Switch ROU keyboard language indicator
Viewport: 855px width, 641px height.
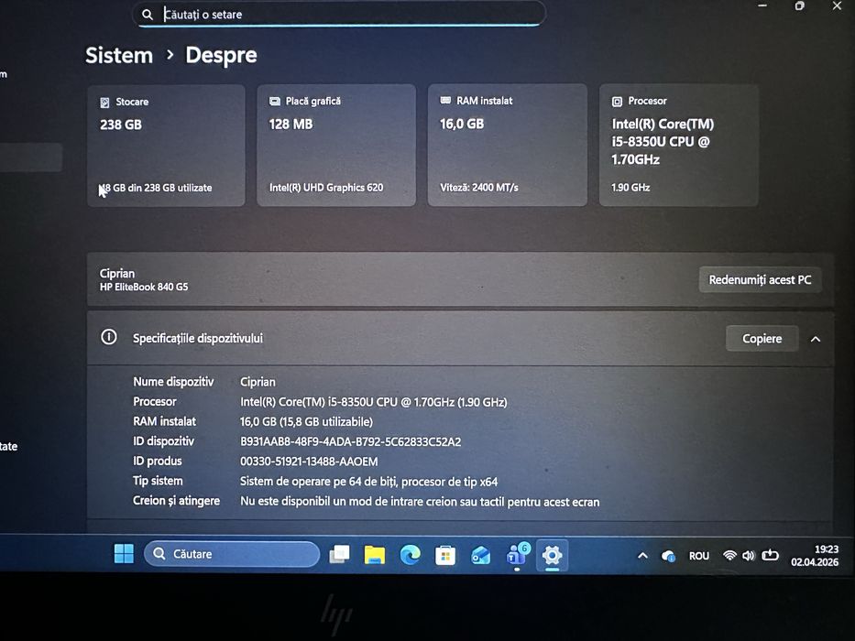coord(699,556)
